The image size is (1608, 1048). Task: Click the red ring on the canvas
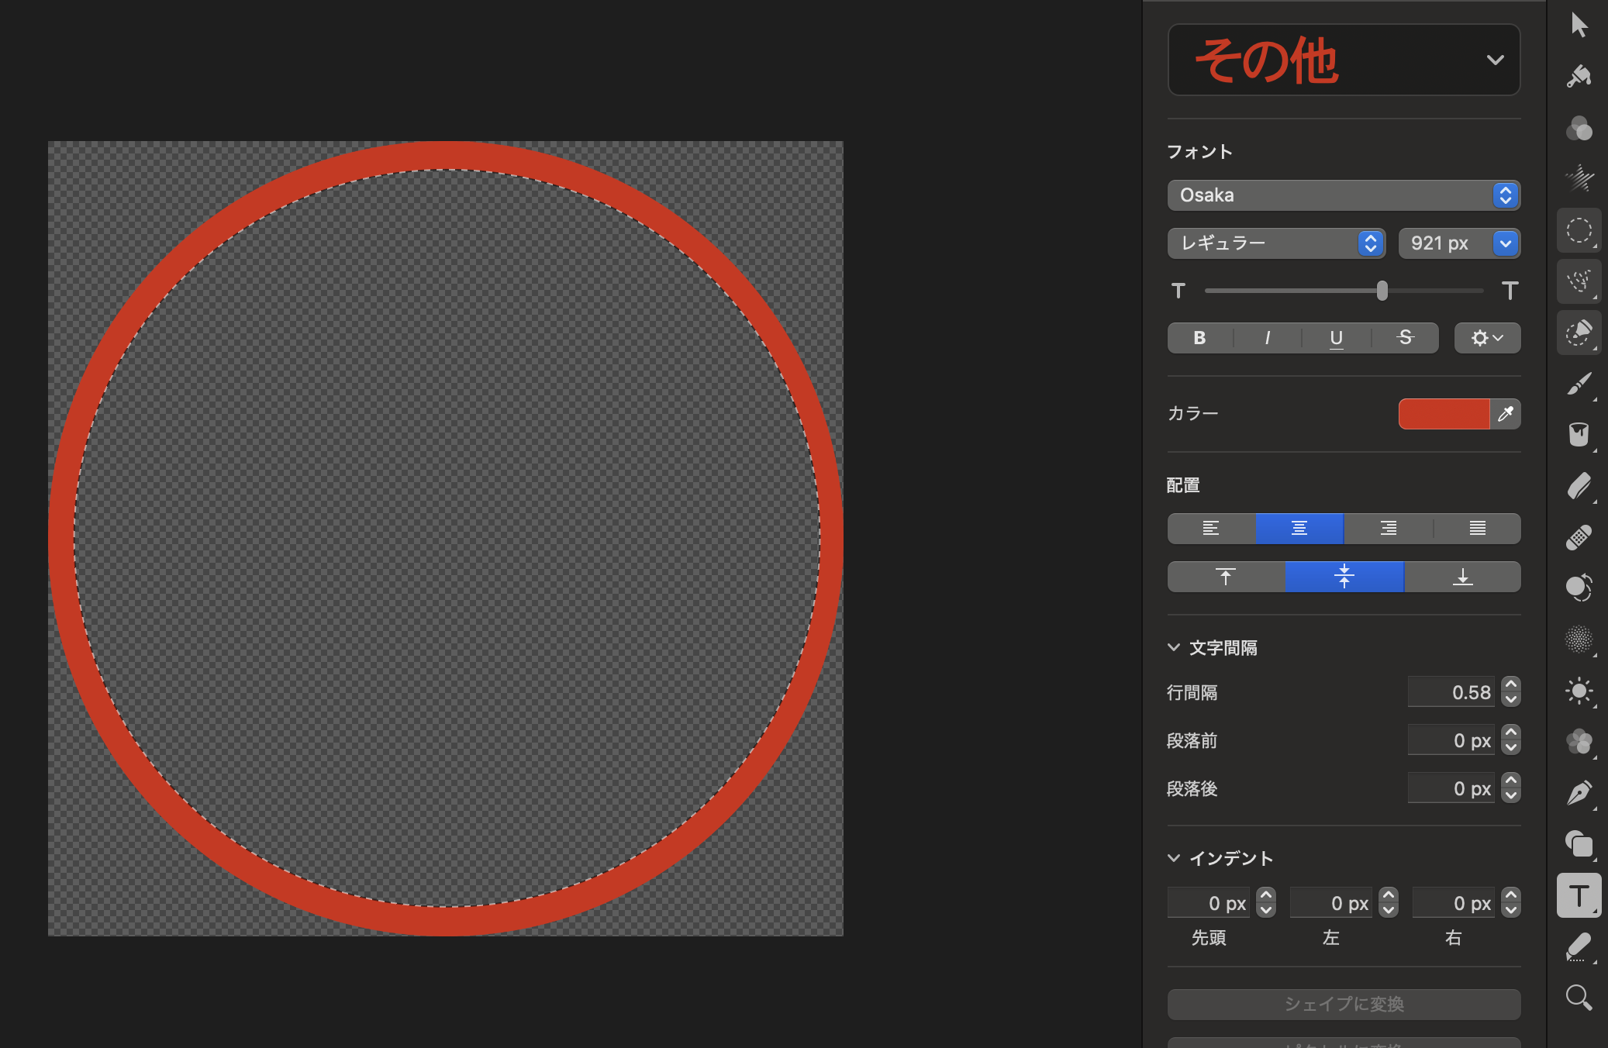click(446, 155)
